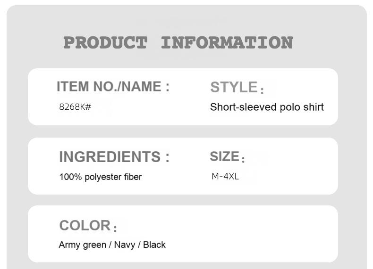The height and width of the screenshot is (269, 373).
Task: Click the 100% polyester fiber text
Action: (100, 177)
